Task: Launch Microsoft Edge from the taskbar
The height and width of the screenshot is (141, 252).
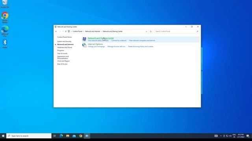Action: click(61, 136)
